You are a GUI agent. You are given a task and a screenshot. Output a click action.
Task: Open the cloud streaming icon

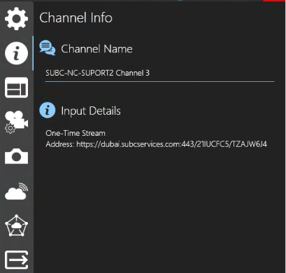coord(16,191)
